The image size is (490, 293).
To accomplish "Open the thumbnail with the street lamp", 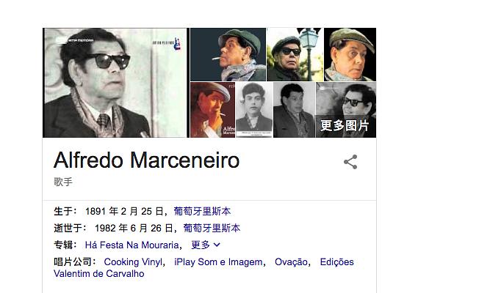I will point(295,54).
